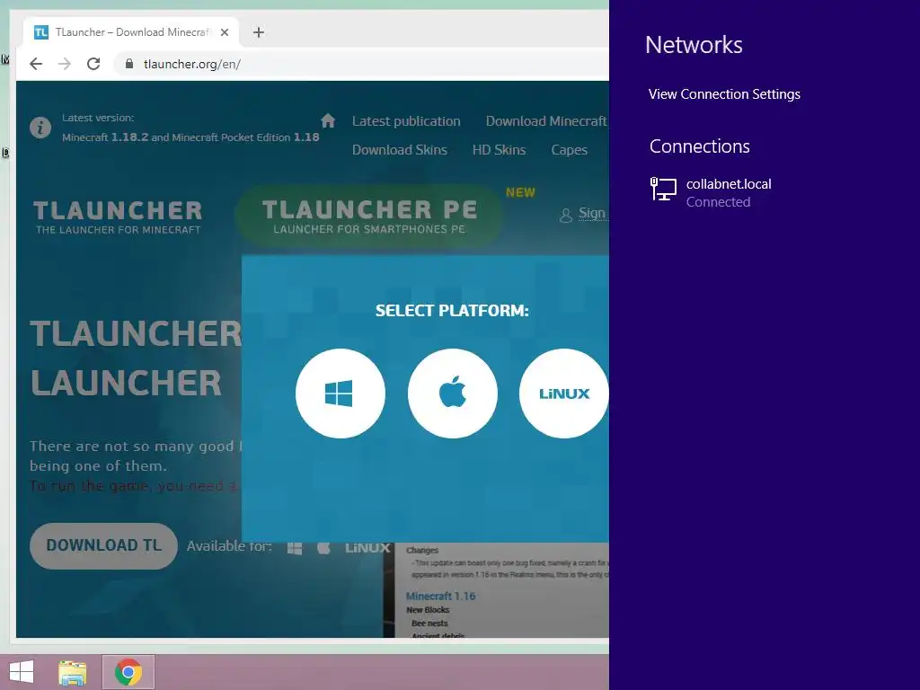Viewport: 920px width, 690px height.
Task: Select the TLauncher – Download Minecraft tab
Action: (131, 32)
